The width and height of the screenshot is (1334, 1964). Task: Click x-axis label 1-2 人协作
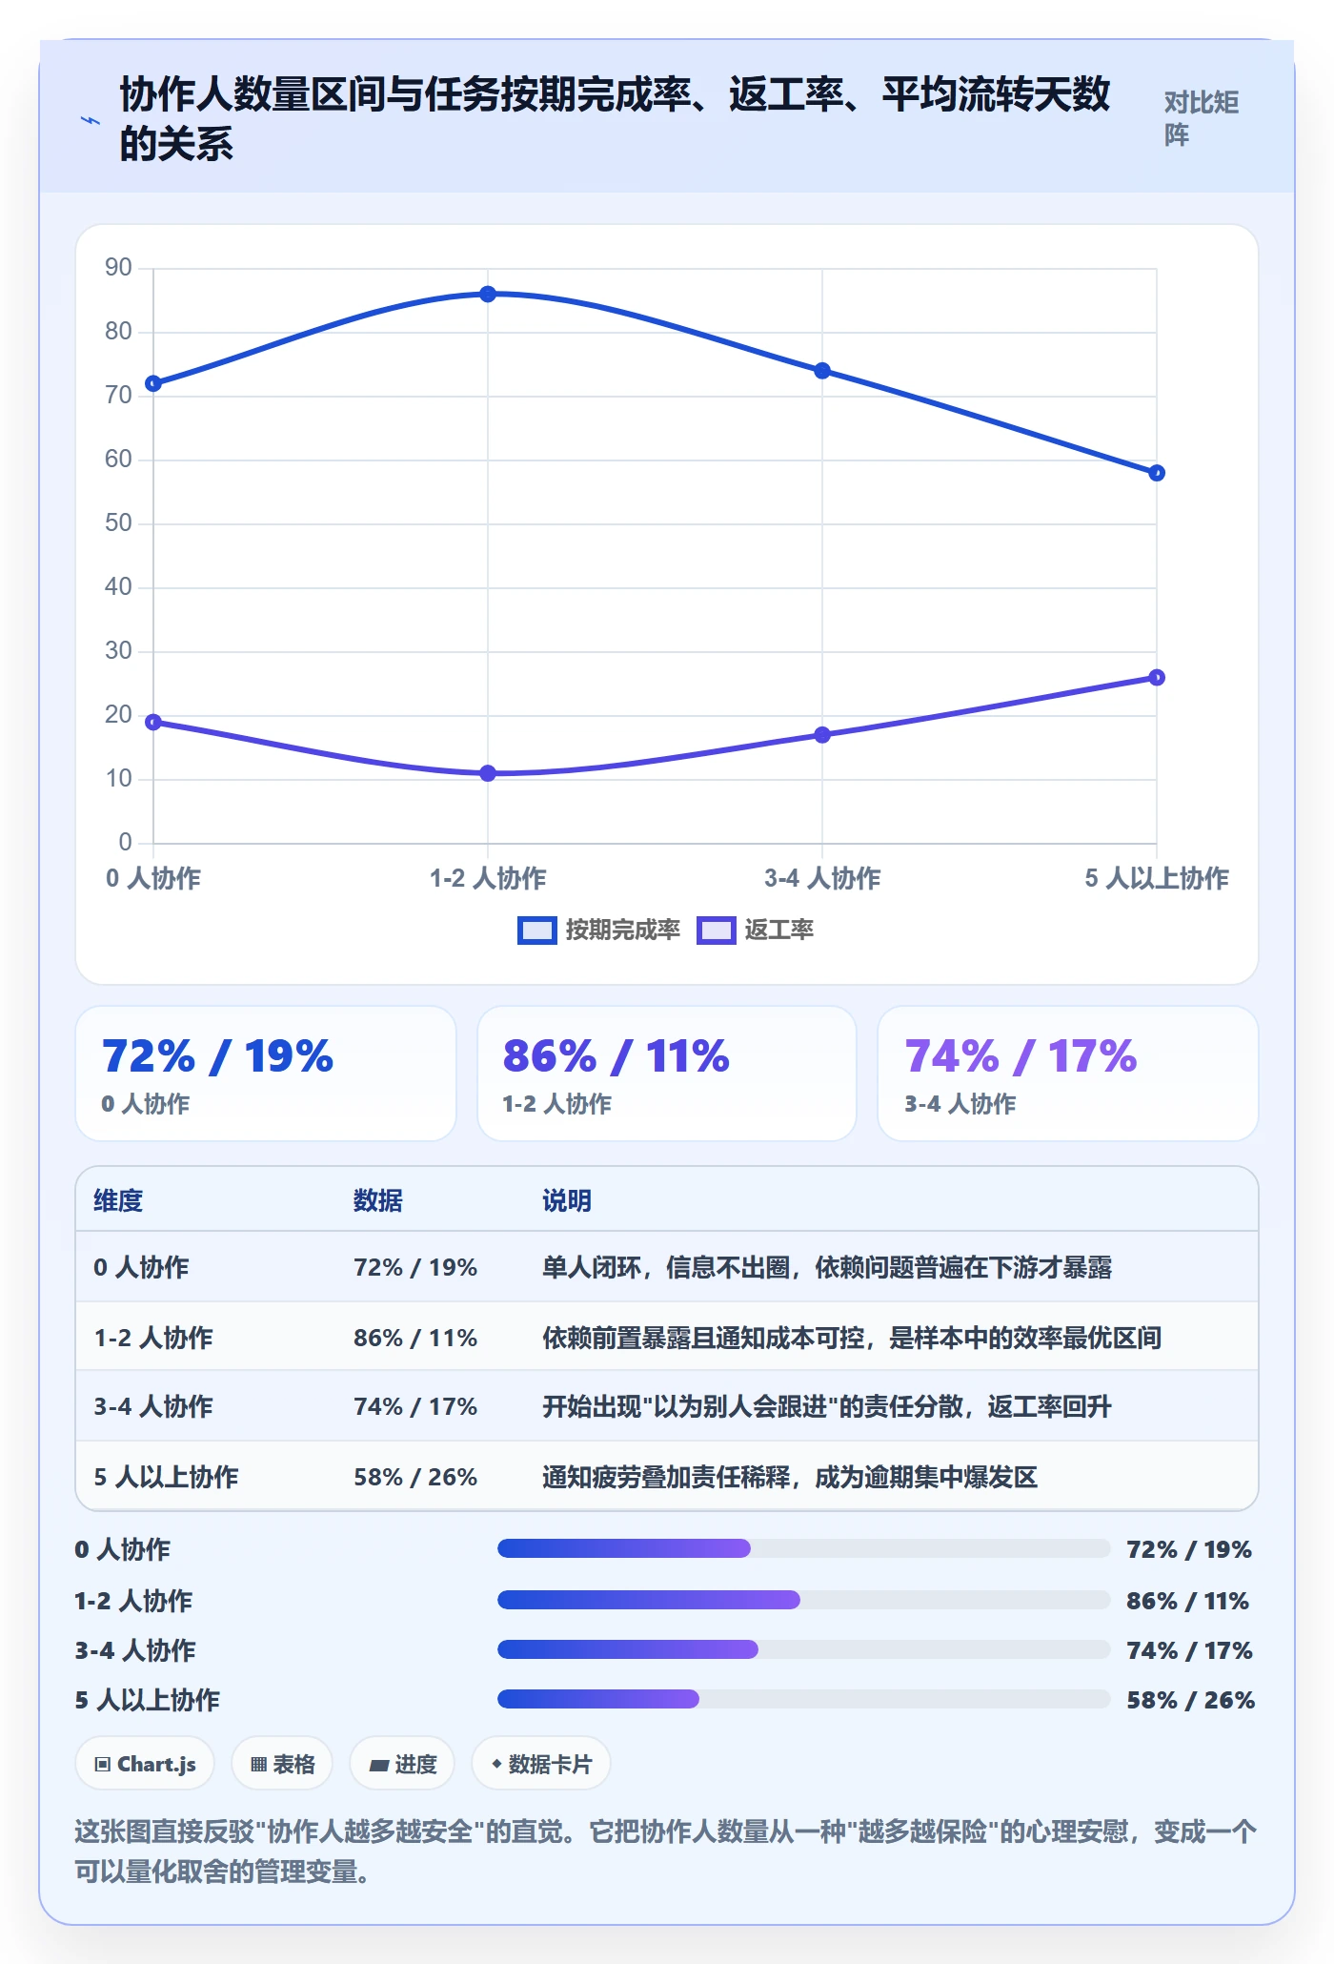(x=488, y=878)
